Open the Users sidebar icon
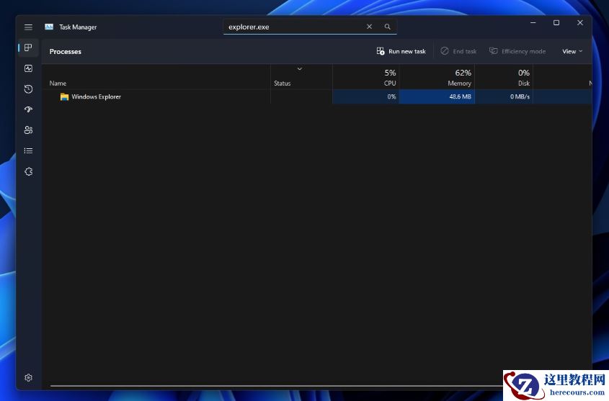 [x=28, y=130]
